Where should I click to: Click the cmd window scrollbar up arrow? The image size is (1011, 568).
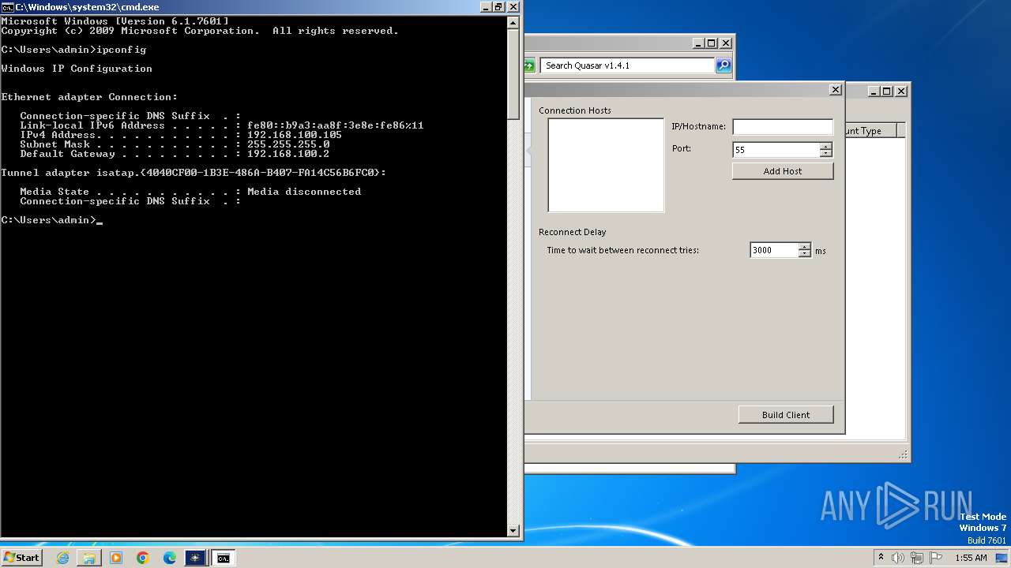coord(513,22)
